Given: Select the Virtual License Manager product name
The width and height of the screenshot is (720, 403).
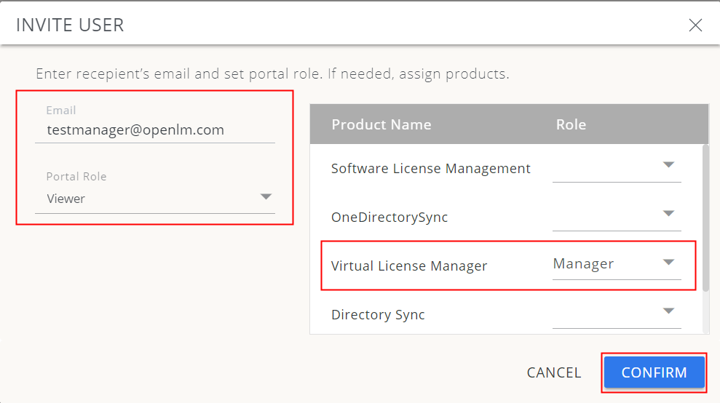Looking at the screenshot, I should [408, 266].
